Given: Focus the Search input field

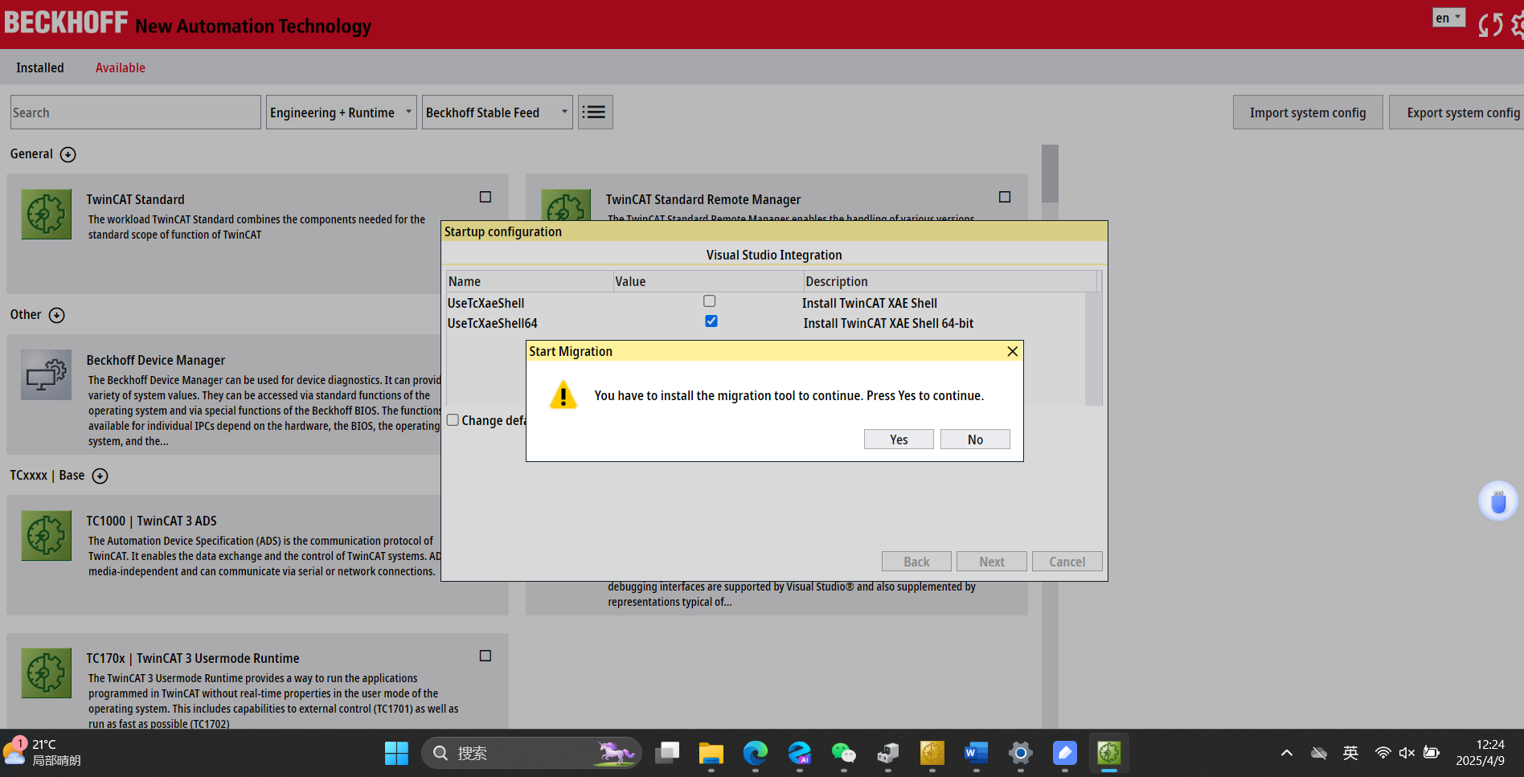Looking at the screenshot, I should [136, 112].
